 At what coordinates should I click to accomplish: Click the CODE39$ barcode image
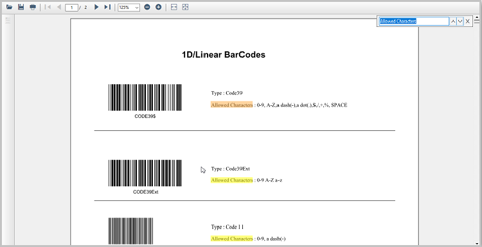click(x=145, y=98)
